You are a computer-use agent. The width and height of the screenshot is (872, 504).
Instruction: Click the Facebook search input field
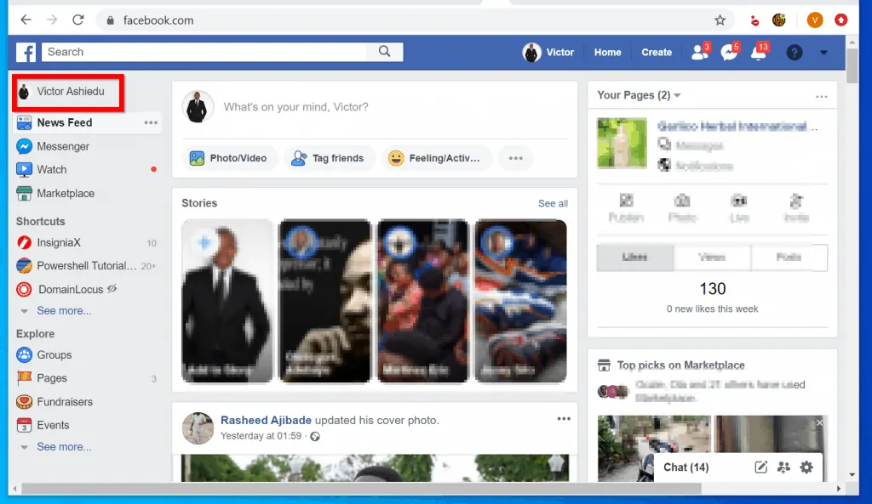pos(204,52)
